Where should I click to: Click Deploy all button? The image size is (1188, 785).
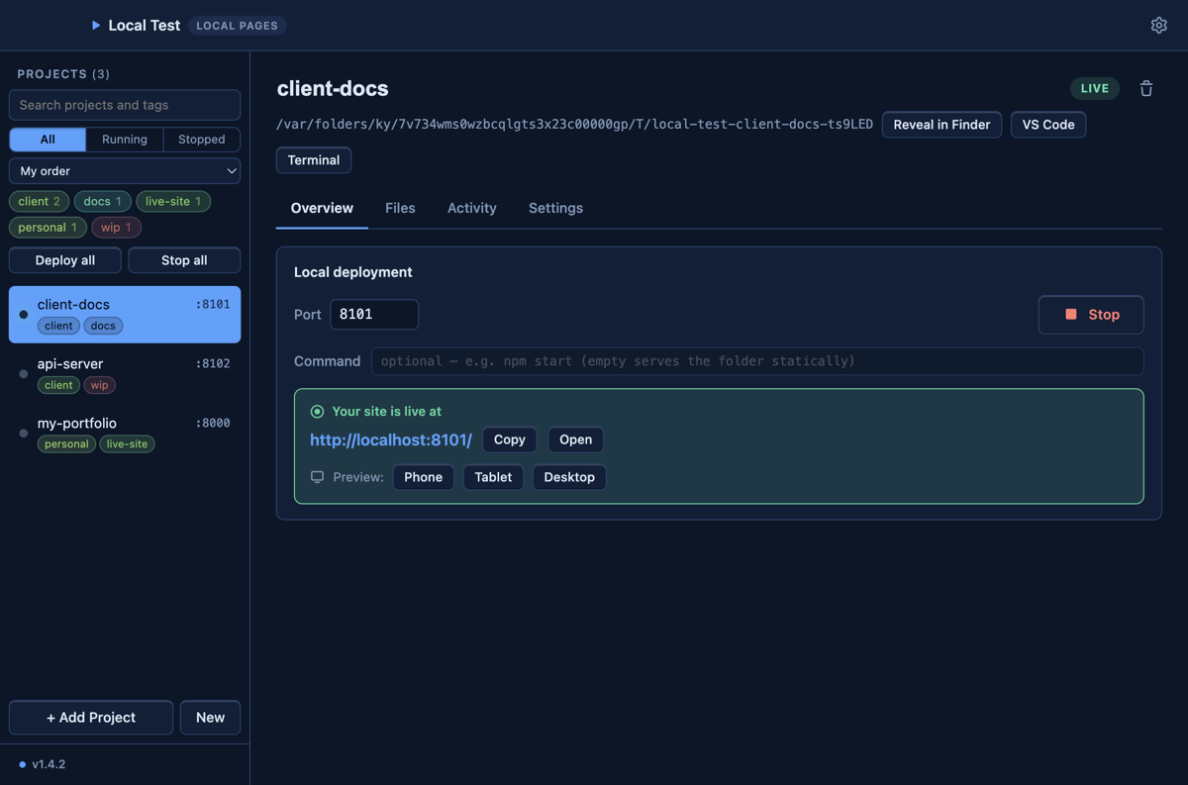[x=65, y=260]
